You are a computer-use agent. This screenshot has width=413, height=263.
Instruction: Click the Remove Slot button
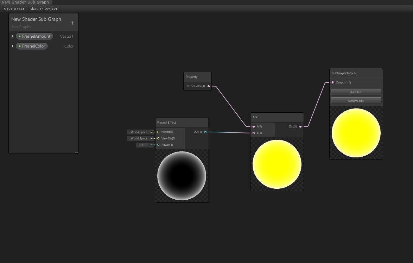pos(356,101)
